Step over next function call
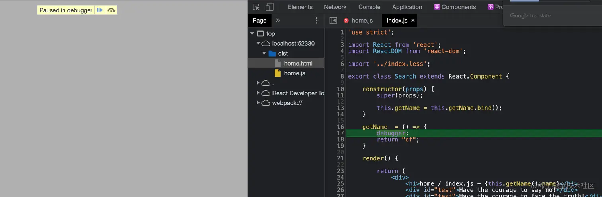This screenshot has height=197, width=602. click(111, 10)
